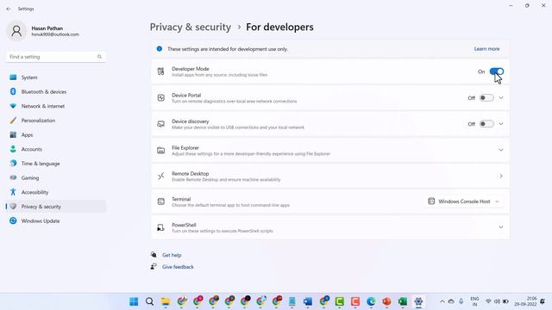The image size is (552, 310).
Task: Open the Windows Start menu
Action: (x=134, y=301)
